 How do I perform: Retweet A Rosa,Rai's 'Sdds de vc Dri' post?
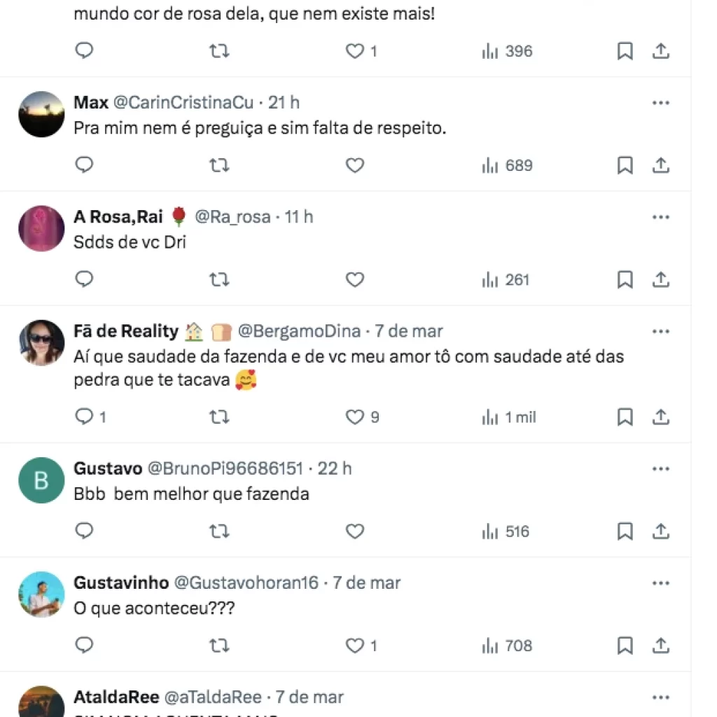[219, 279]
